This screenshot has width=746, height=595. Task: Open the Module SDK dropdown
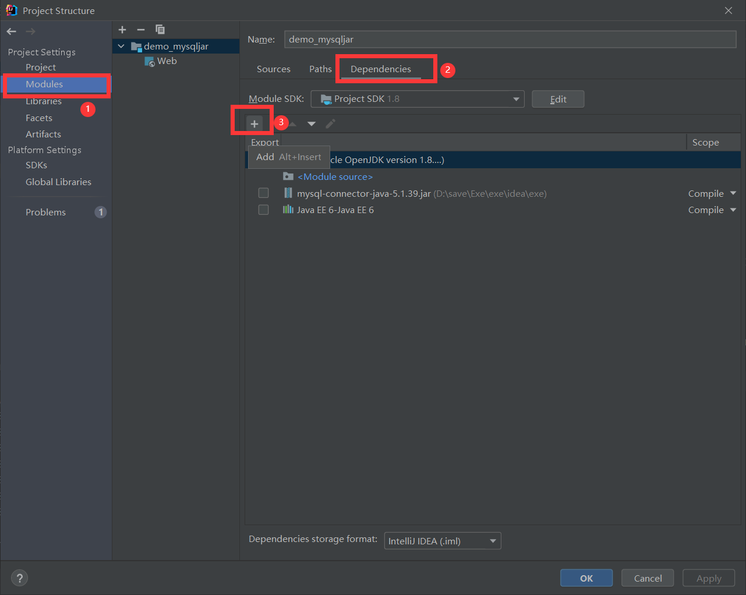pos(418,99)
